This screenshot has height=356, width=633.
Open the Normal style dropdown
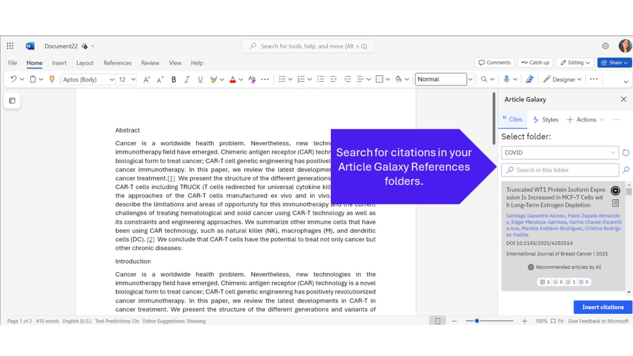point(470,79)
